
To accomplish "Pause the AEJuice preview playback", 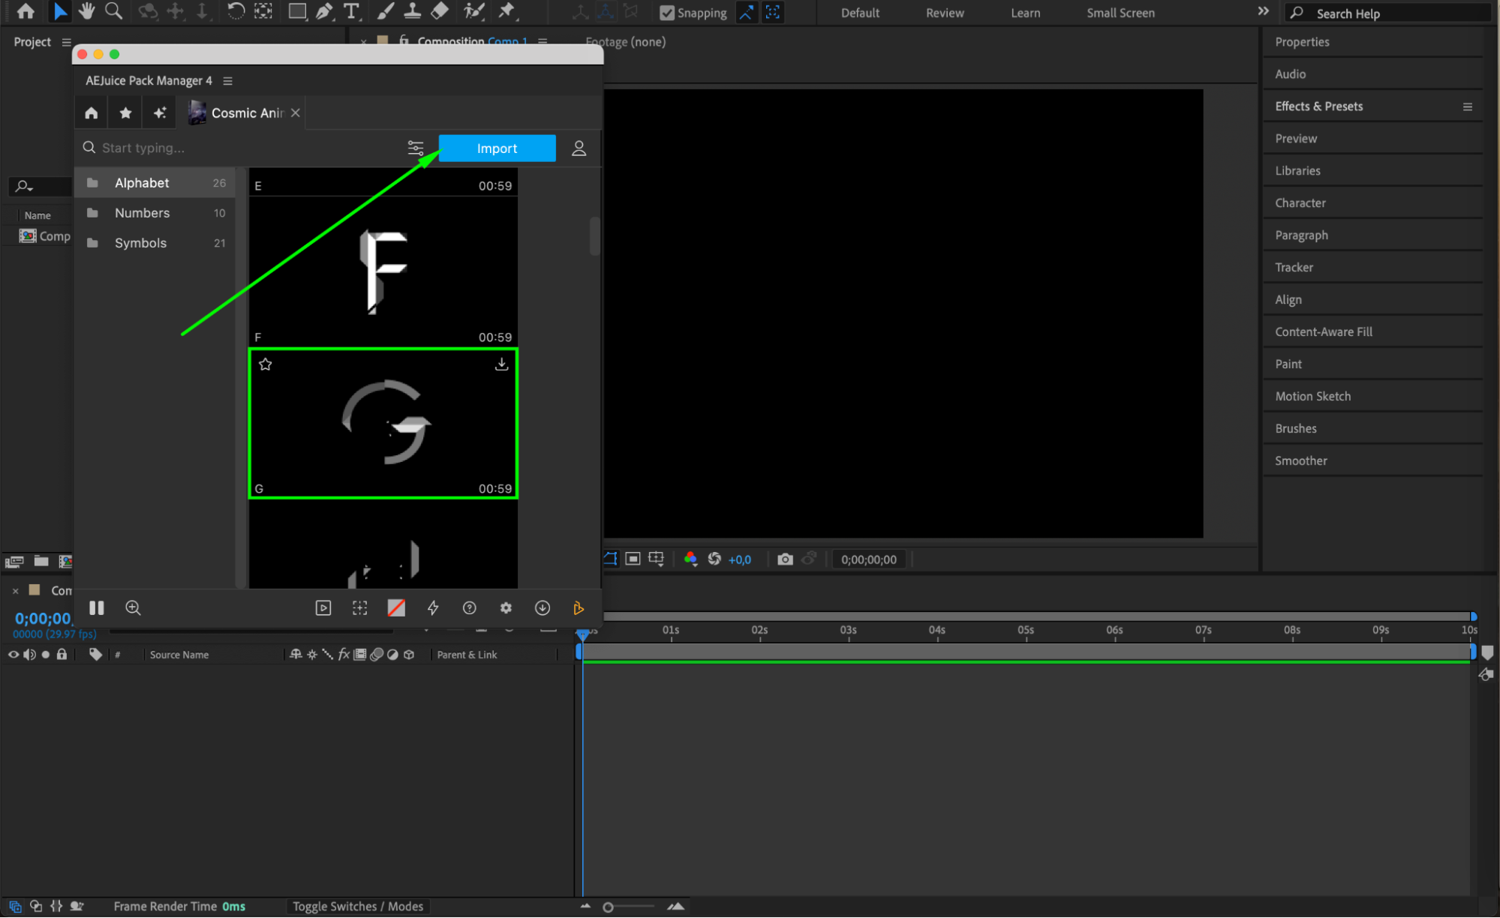I will (x=97, y=608).
